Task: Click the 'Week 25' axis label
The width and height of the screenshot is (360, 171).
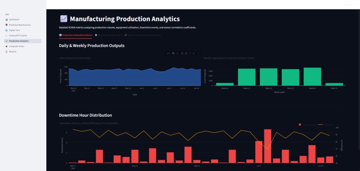Action: [334, 88]
